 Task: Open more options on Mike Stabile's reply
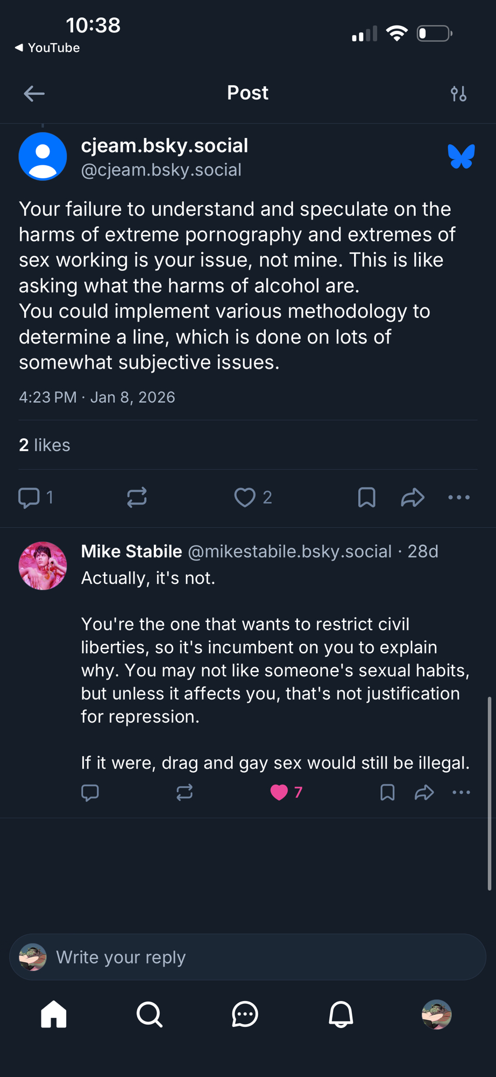pos(461,793)
